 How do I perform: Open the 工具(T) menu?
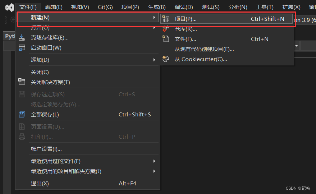265,7
